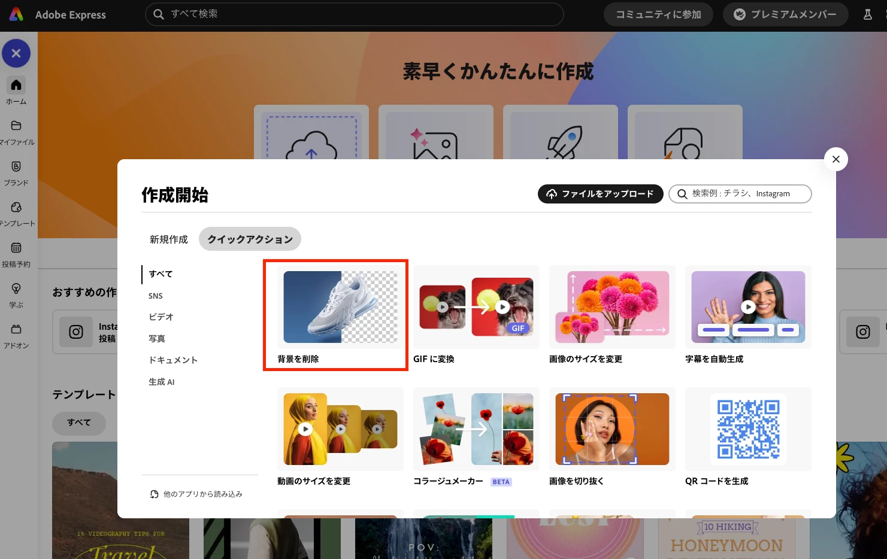
Task: Open ブランド in the sidebar
Action: click(16, 173)
